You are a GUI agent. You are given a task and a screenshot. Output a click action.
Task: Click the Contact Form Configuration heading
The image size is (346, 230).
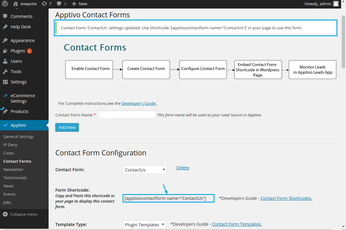pos(101,153)
